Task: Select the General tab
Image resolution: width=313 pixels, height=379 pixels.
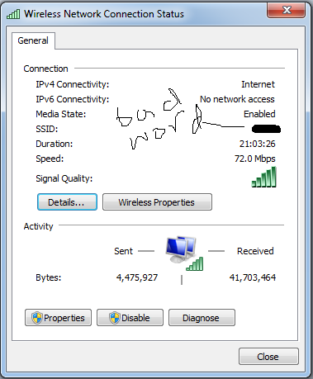Action: tap(33, 40)
